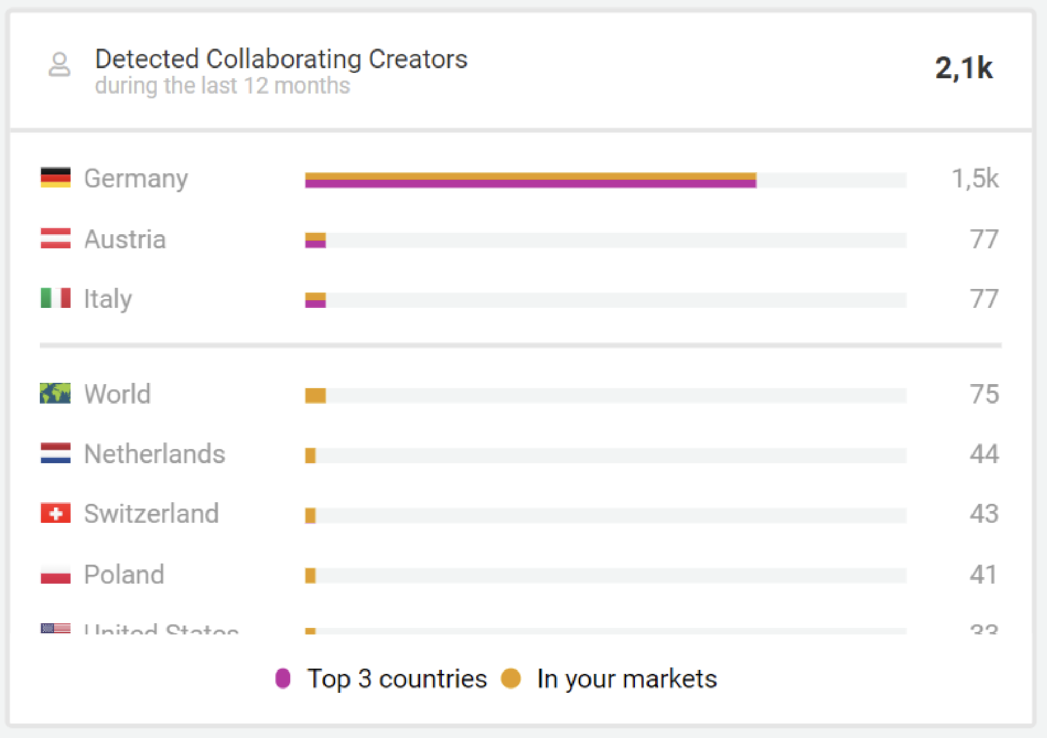Click the Poland flag icon
The width and height of the screenshot is (1047, 738).
tap(55, 574)
